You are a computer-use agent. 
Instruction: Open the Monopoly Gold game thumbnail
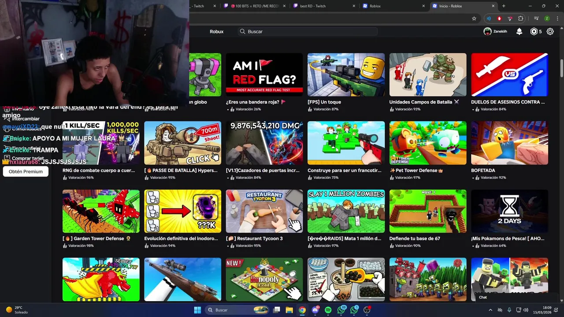pos(264,280)
